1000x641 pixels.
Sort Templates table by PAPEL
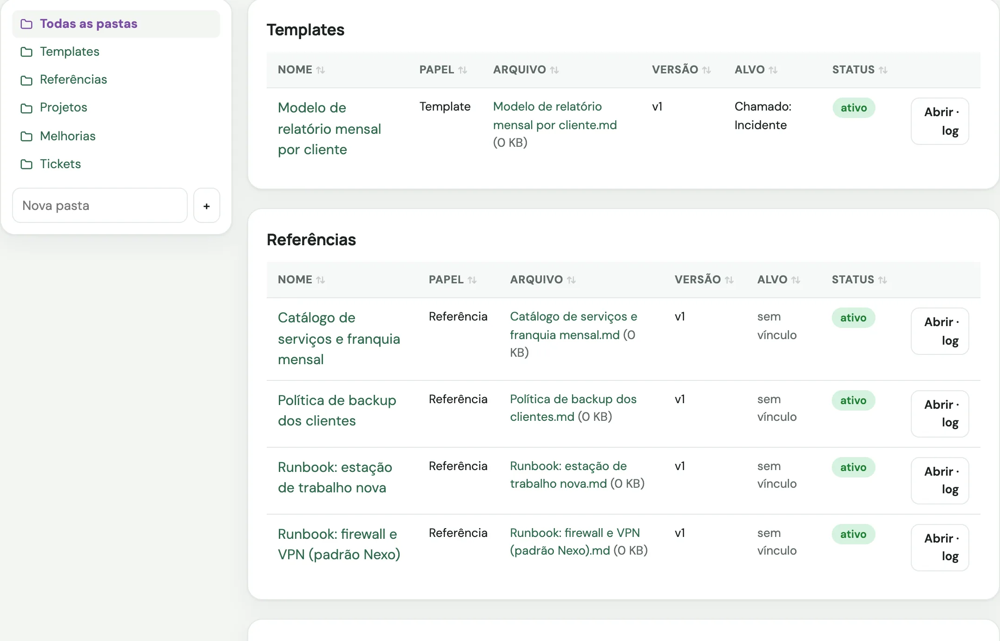443,70
